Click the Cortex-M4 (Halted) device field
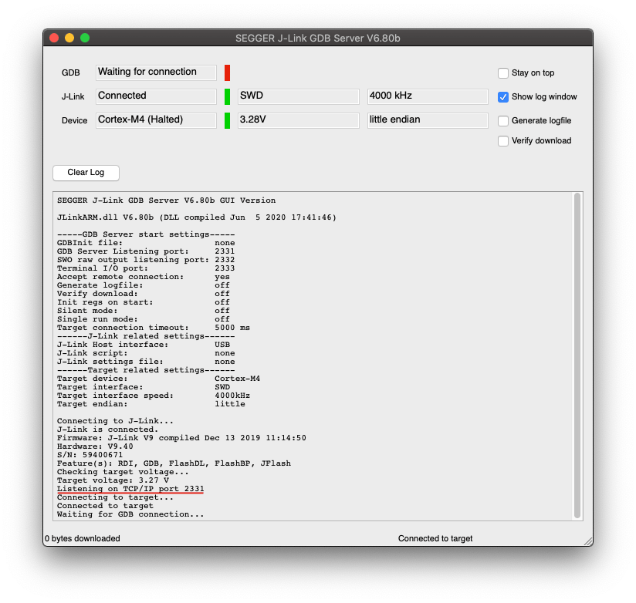The height and width of the screenshot is (603, 636). click(157, 120)
